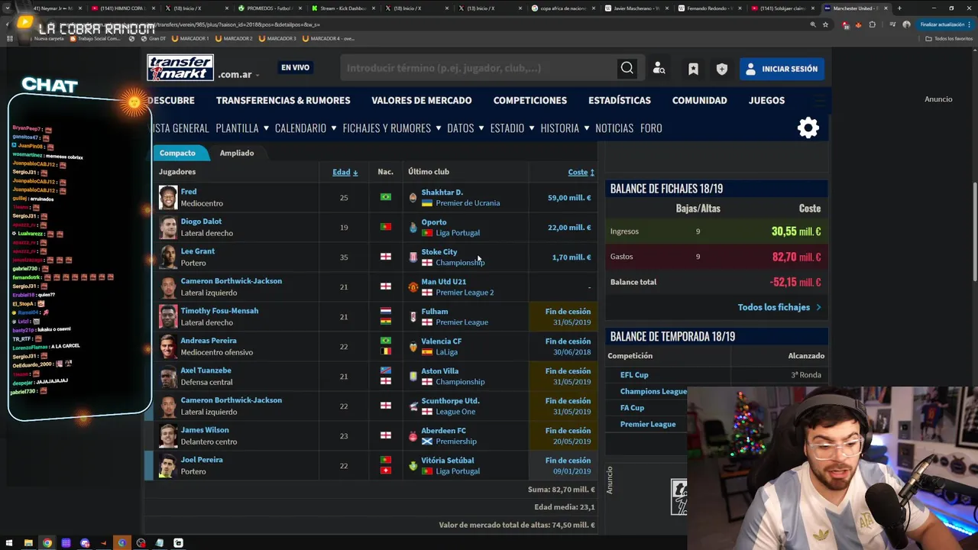
Task: Open the NOTICIAS section
Action: coord(614,128)
